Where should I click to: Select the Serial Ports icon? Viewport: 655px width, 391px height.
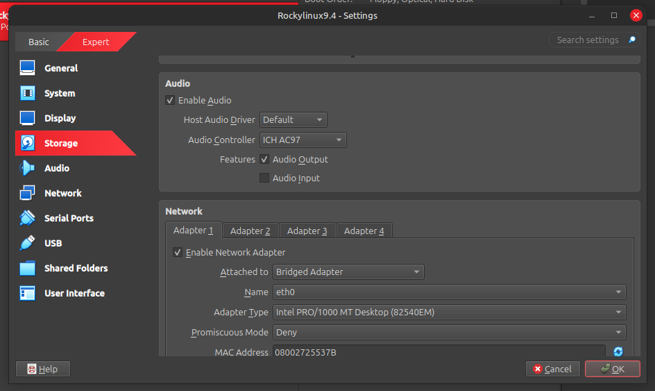pyautogui.click(x=28, y=218)
